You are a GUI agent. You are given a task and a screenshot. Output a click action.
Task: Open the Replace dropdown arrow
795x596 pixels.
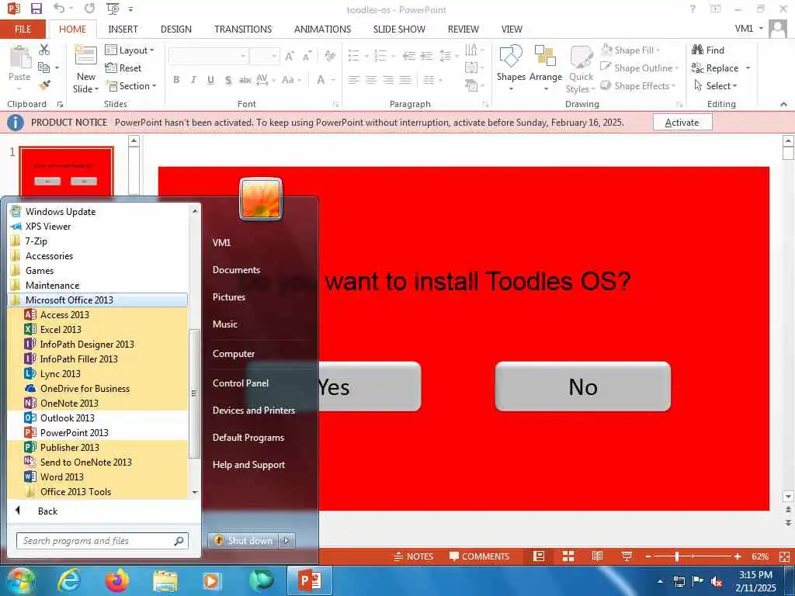(748, 68)
